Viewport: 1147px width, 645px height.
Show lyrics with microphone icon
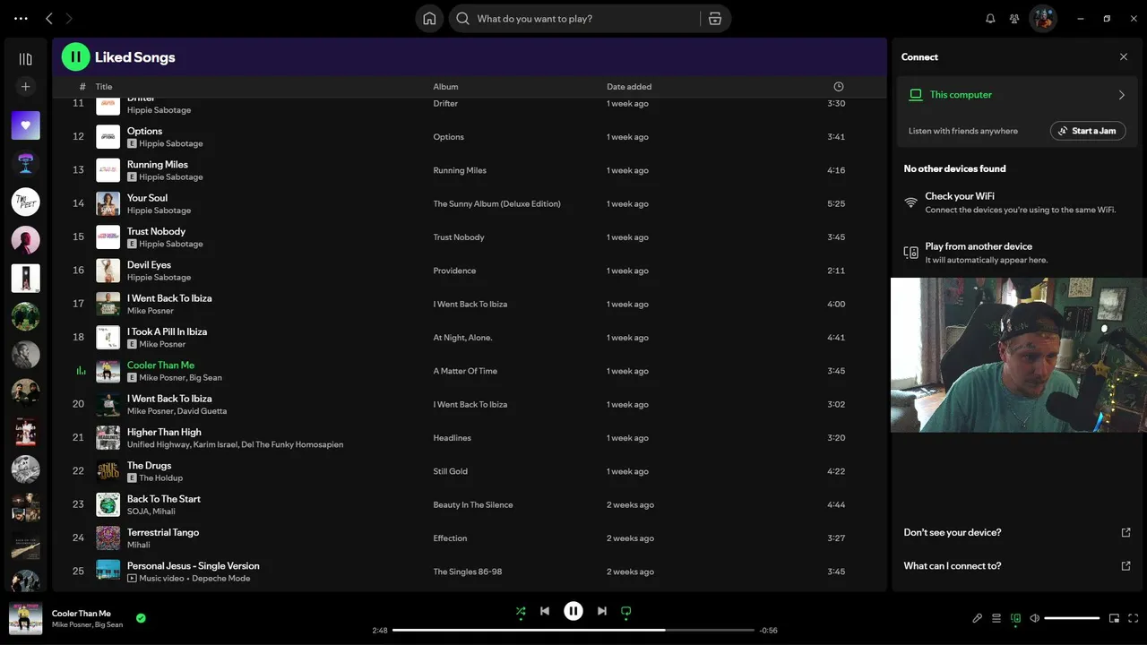[x=978, y=618]
